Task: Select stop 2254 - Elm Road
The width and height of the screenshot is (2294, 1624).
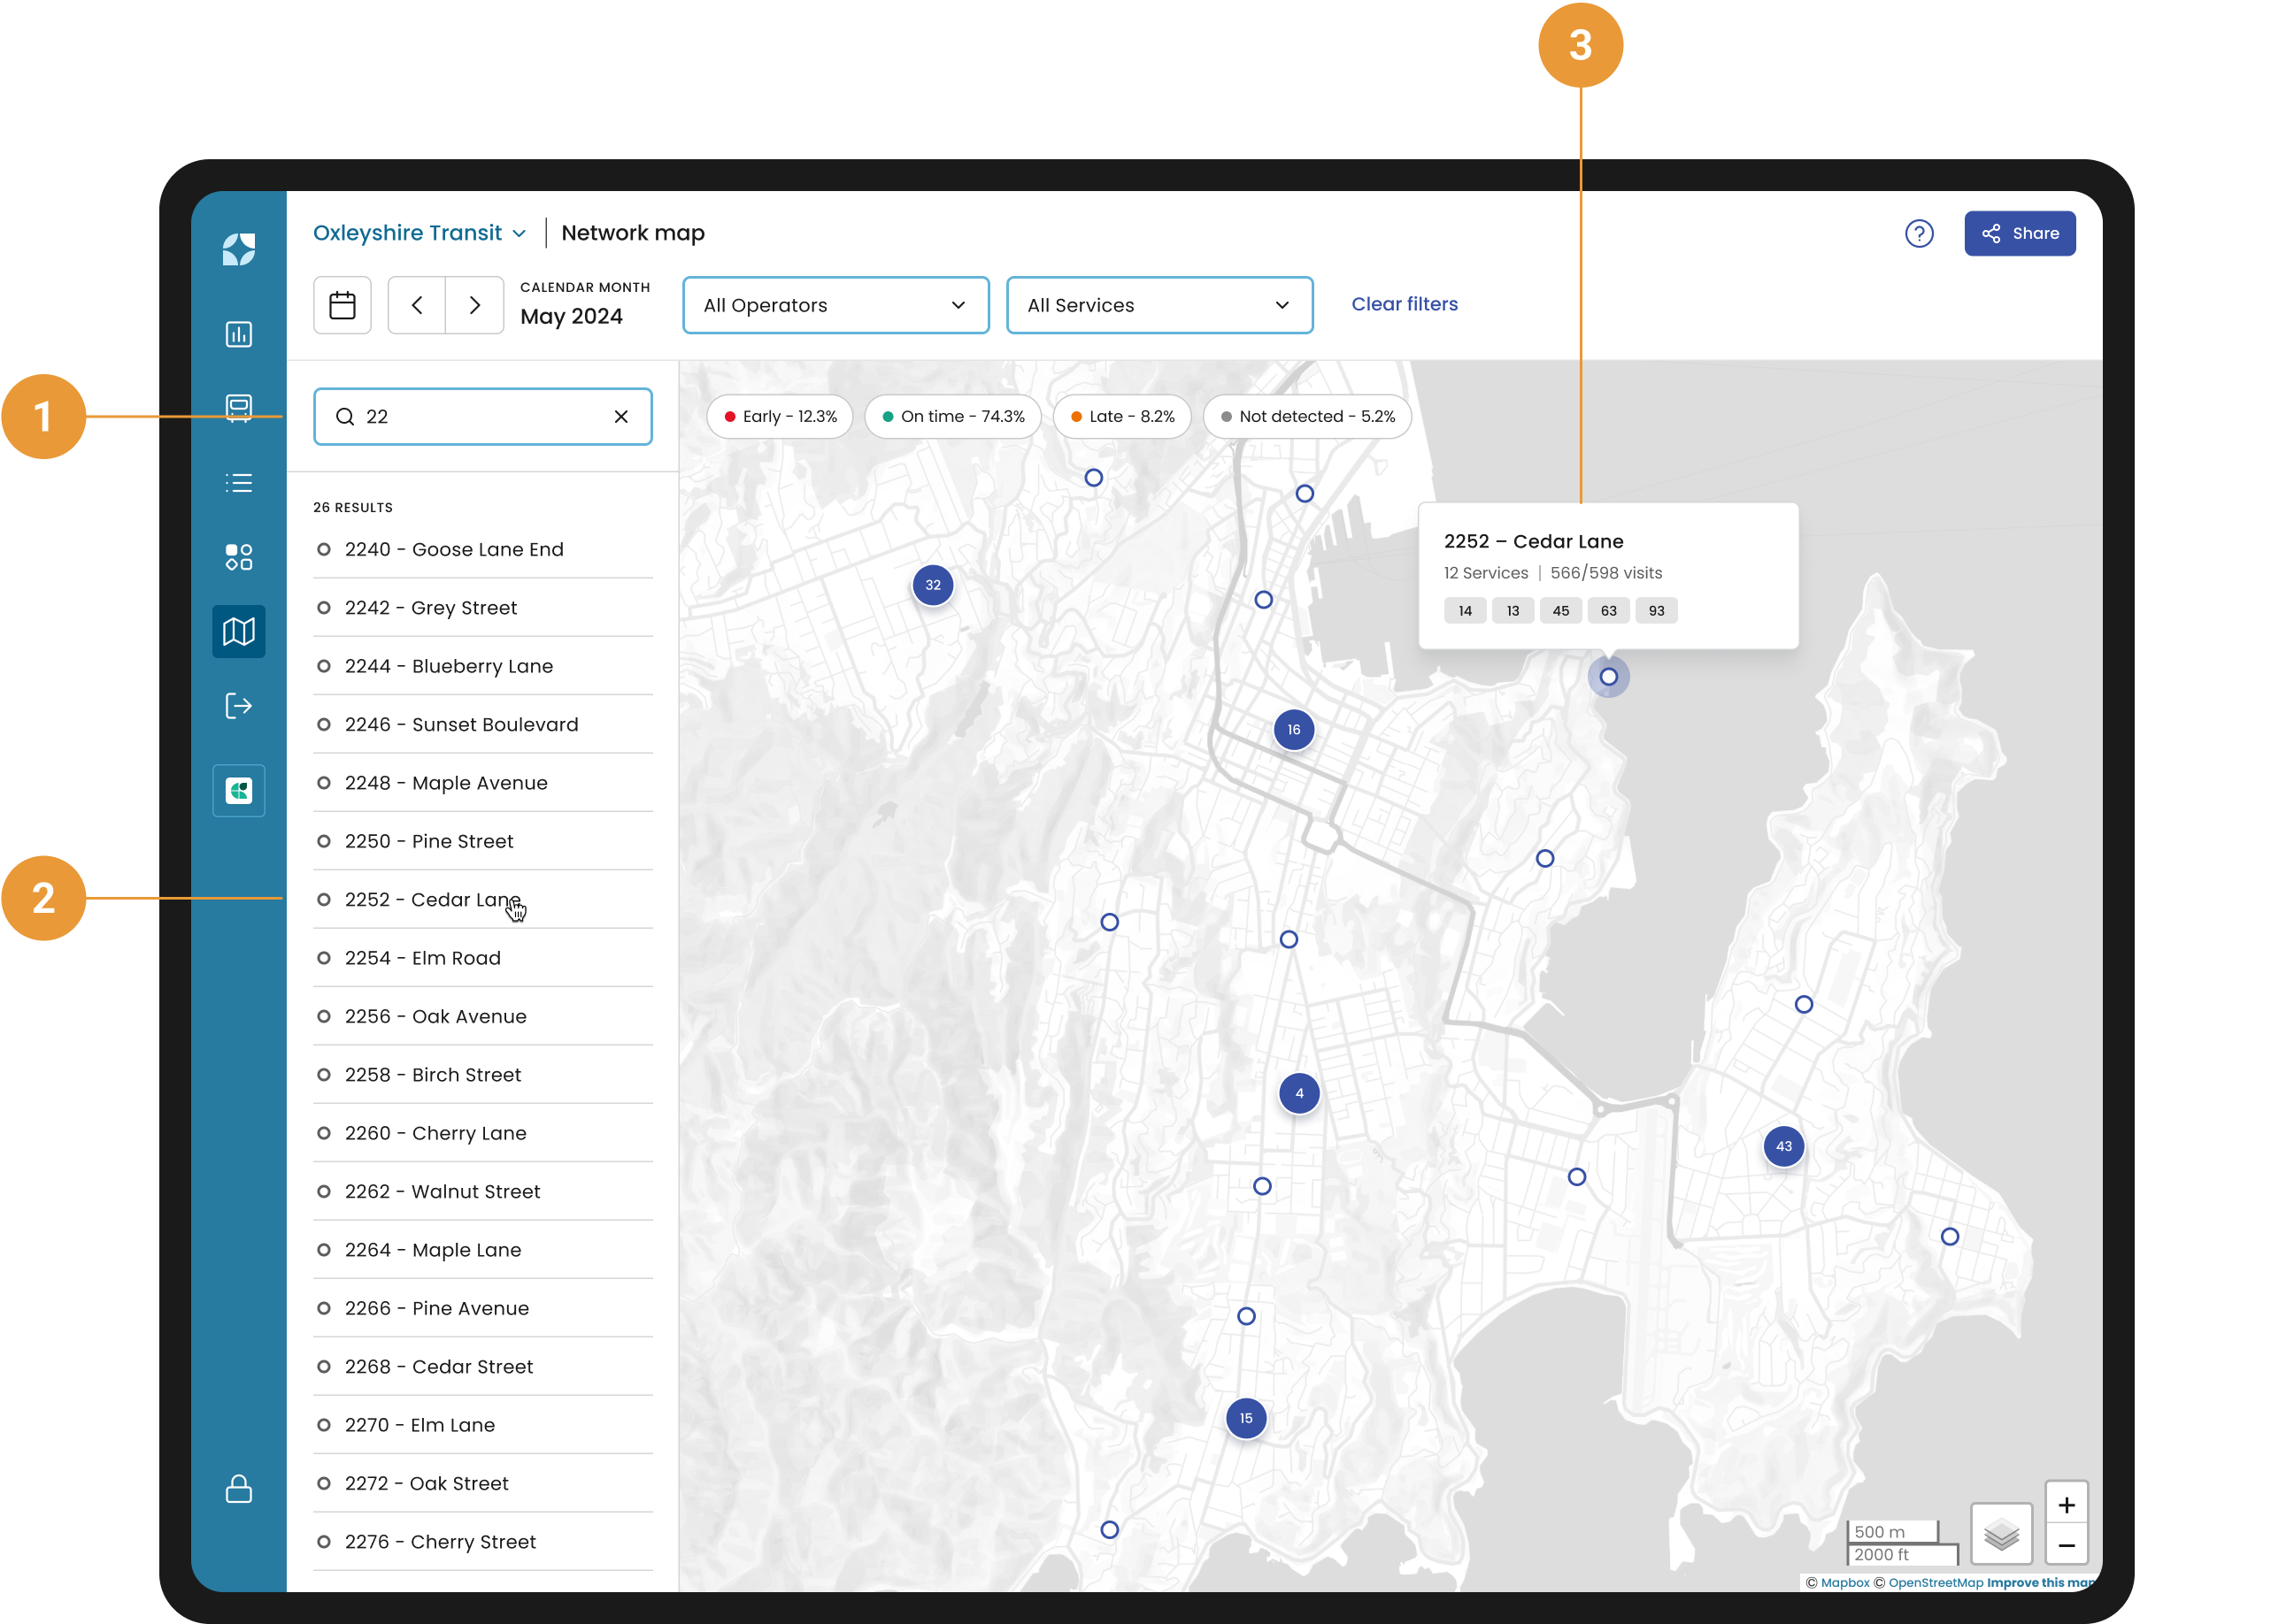Action: tap(482, 957)
